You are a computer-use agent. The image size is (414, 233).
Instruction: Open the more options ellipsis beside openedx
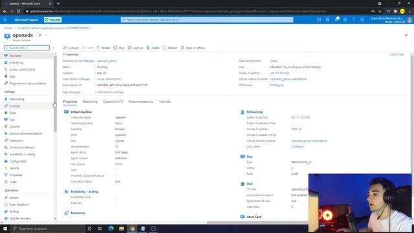coord(47,35)
